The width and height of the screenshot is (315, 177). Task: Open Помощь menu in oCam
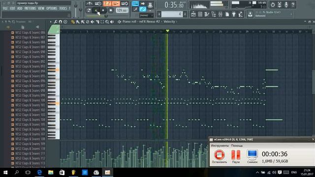237,146
